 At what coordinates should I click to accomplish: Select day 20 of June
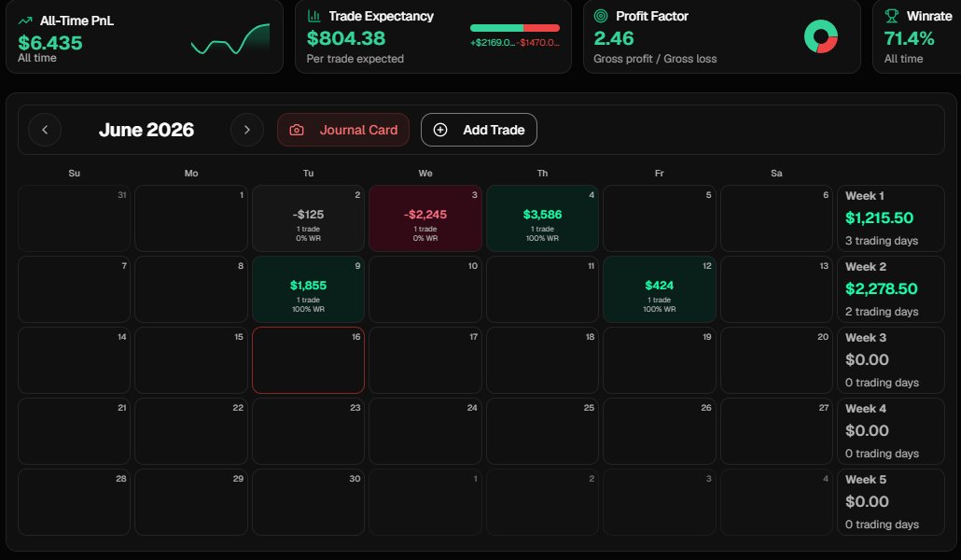tap(776, 360)
